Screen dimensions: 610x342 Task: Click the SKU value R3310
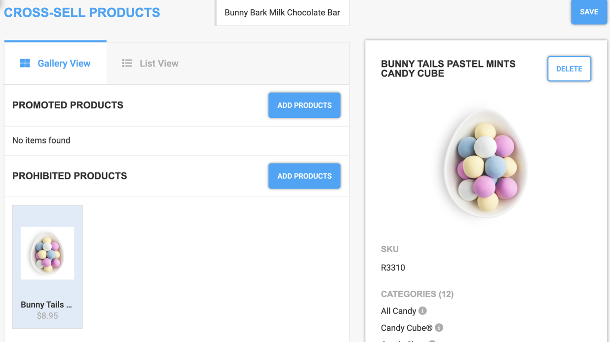pos(393,268)
